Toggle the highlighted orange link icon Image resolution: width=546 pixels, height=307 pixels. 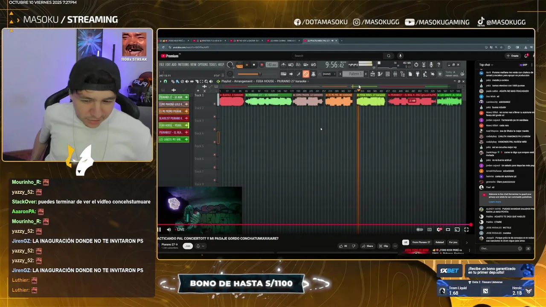306,74
